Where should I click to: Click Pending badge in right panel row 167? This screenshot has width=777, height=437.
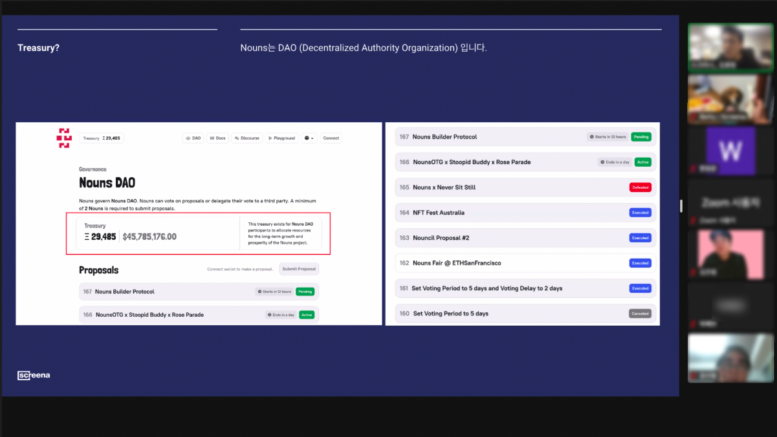[641, 137]
